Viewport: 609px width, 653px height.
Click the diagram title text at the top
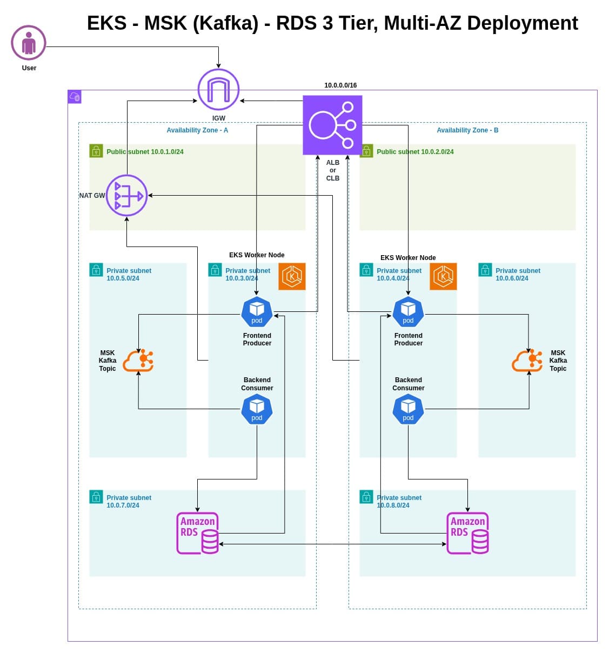(332, 23)
